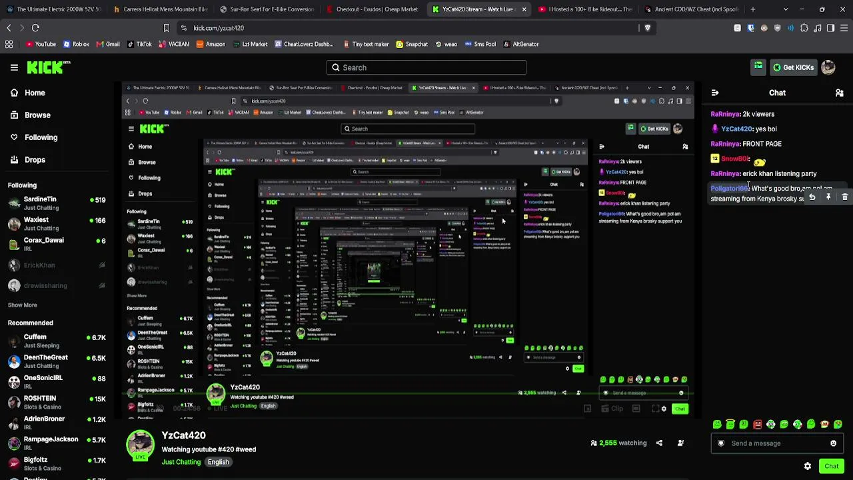Click the YzCat420 streamer avatar below video
Screen dimensions: 853x480
pyautogui.click(x=141, y=445)
